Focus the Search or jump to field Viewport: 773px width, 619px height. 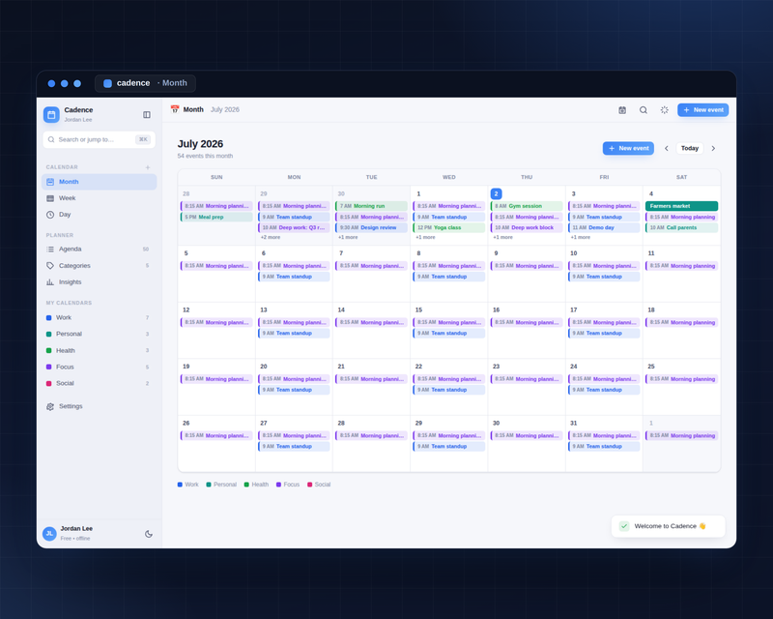(x=100, y=139)
